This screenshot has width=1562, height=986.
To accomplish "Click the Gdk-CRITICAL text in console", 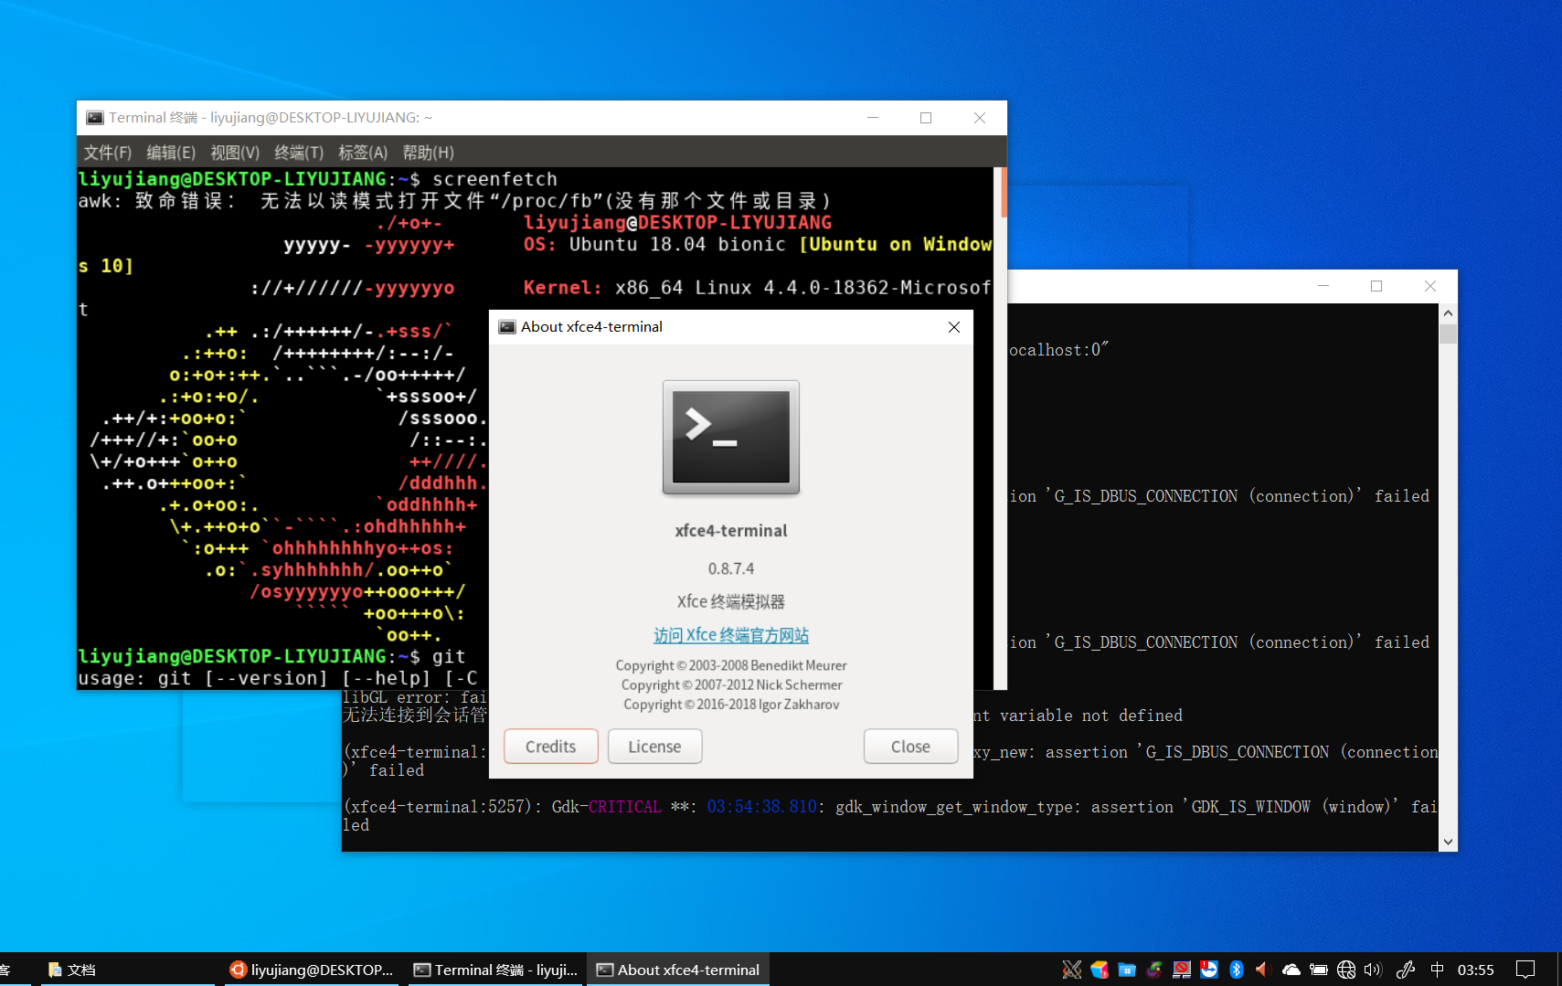I will 607,807.
